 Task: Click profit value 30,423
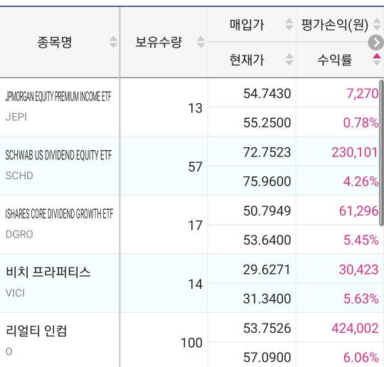tap(359, 270)
